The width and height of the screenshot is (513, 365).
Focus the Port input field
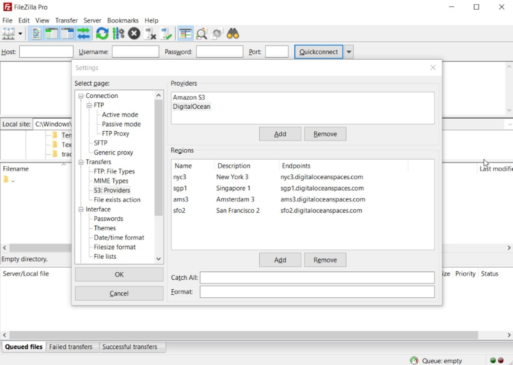tap(277, 52)
